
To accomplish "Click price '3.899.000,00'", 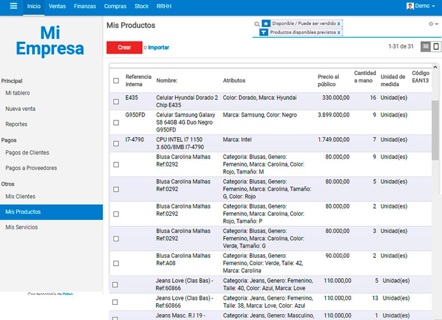I will (x=334, y=115).
